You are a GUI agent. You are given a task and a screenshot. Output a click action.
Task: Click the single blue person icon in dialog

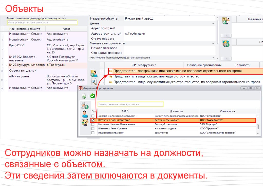click(x=85, y=114)
